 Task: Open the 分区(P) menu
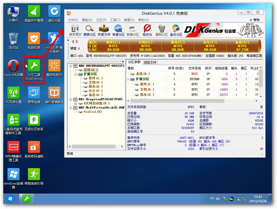click(101, 20)
